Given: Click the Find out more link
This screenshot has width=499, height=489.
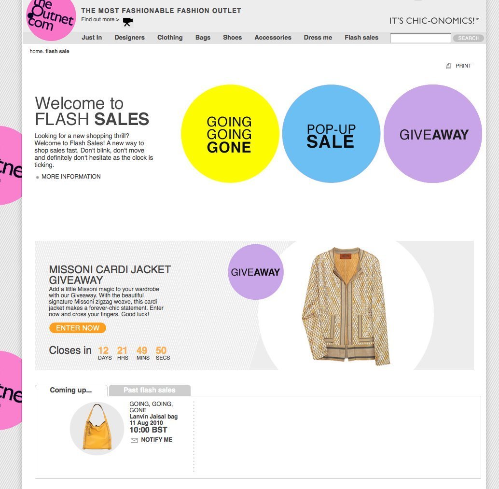Looking at the screenshot, I should [x=100, y=20].
